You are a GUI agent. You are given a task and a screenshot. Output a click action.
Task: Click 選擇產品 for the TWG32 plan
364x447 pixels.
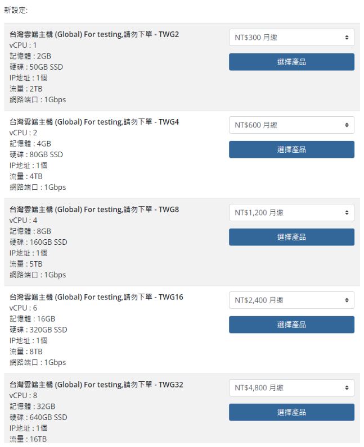[291, 412]
